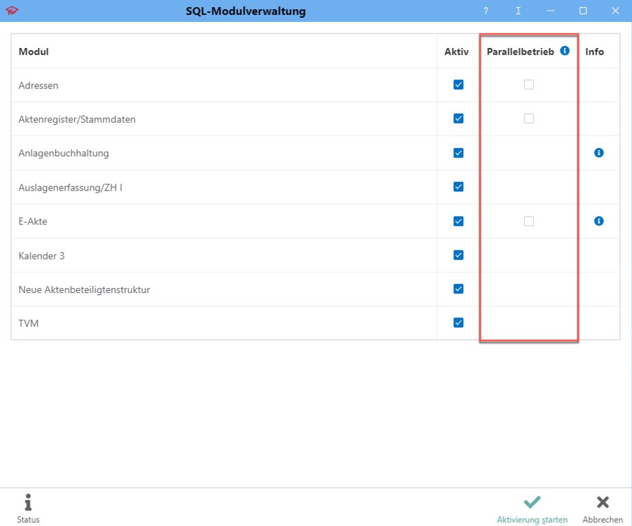Uncheck Aktiv for Adressen
Image resolution: width=632 pixels, height=526 pixels.
458,84
